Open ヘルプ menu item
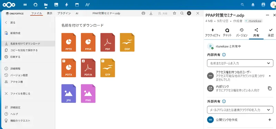Viewport: 276px width, 129px height. (28, 114)
